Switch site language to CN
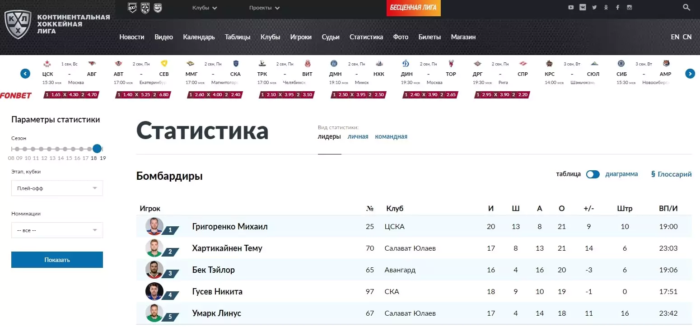This screenshot has height=327, width=700. click(687, 37)
